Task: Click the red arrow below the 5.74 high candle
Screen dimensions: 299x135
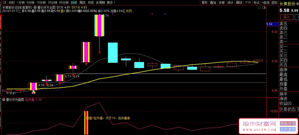Action: 100,52
